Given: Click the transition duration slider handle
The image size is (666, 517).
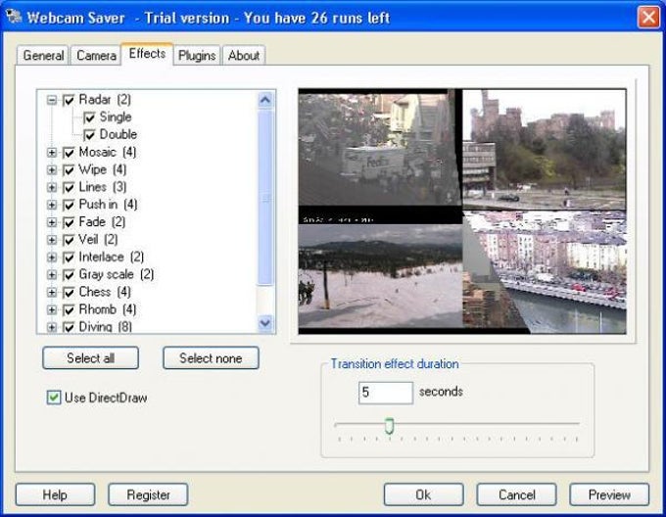Looking at the screenshot, I should pyautogui.click(x=389, y=426).
